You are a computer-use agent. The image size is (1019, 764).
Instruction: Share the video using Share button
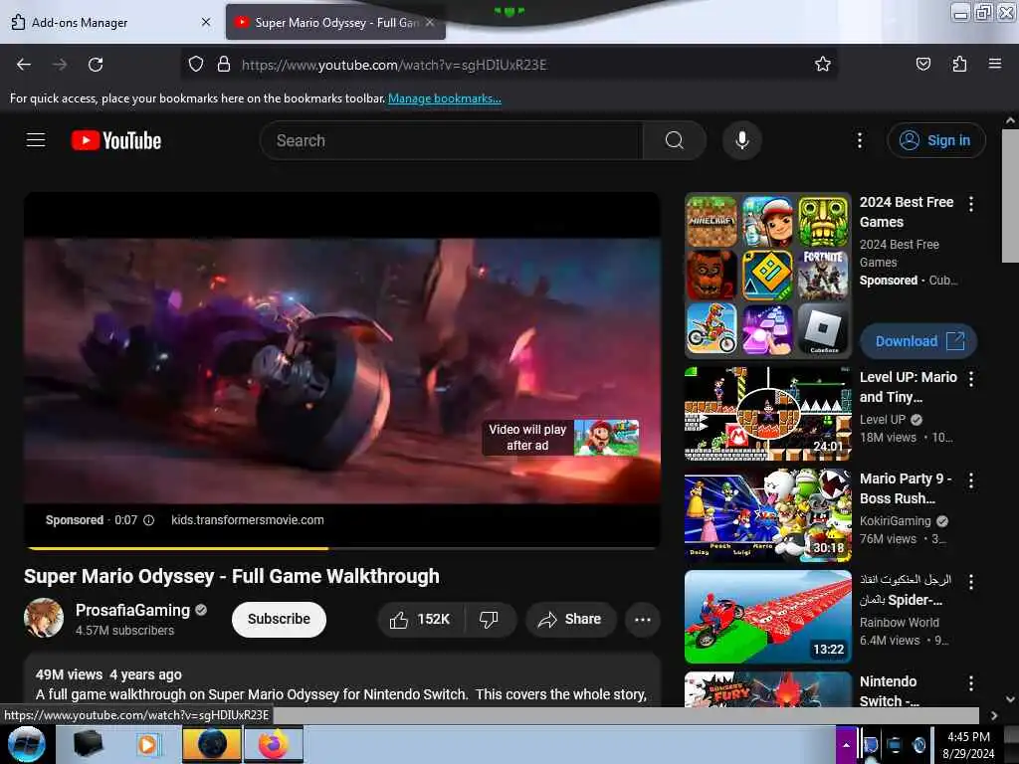pos(570,619)
